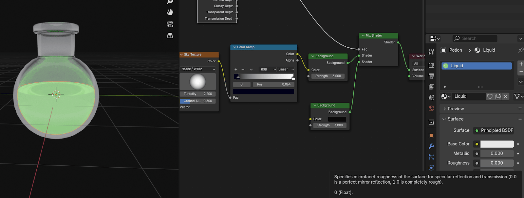Image resolution: width=524 pixels, height=198 pixels.
Task: Open the Tool properties tab
Action: click(431, 52)
